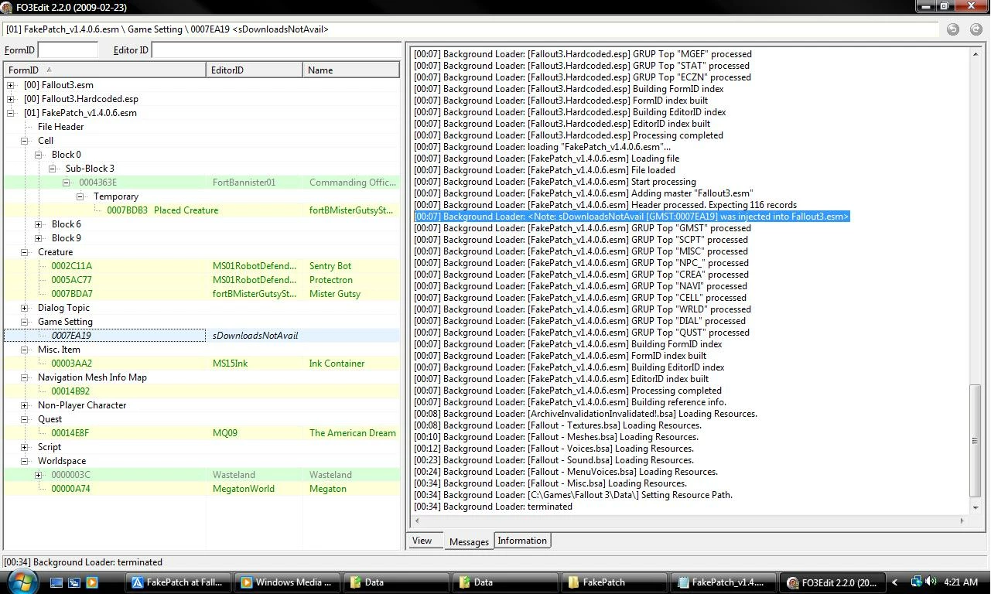This screenshot has height=594, width=991.
Task: Show hidden system tray icons arrow
Action: [x=895, y=582]
